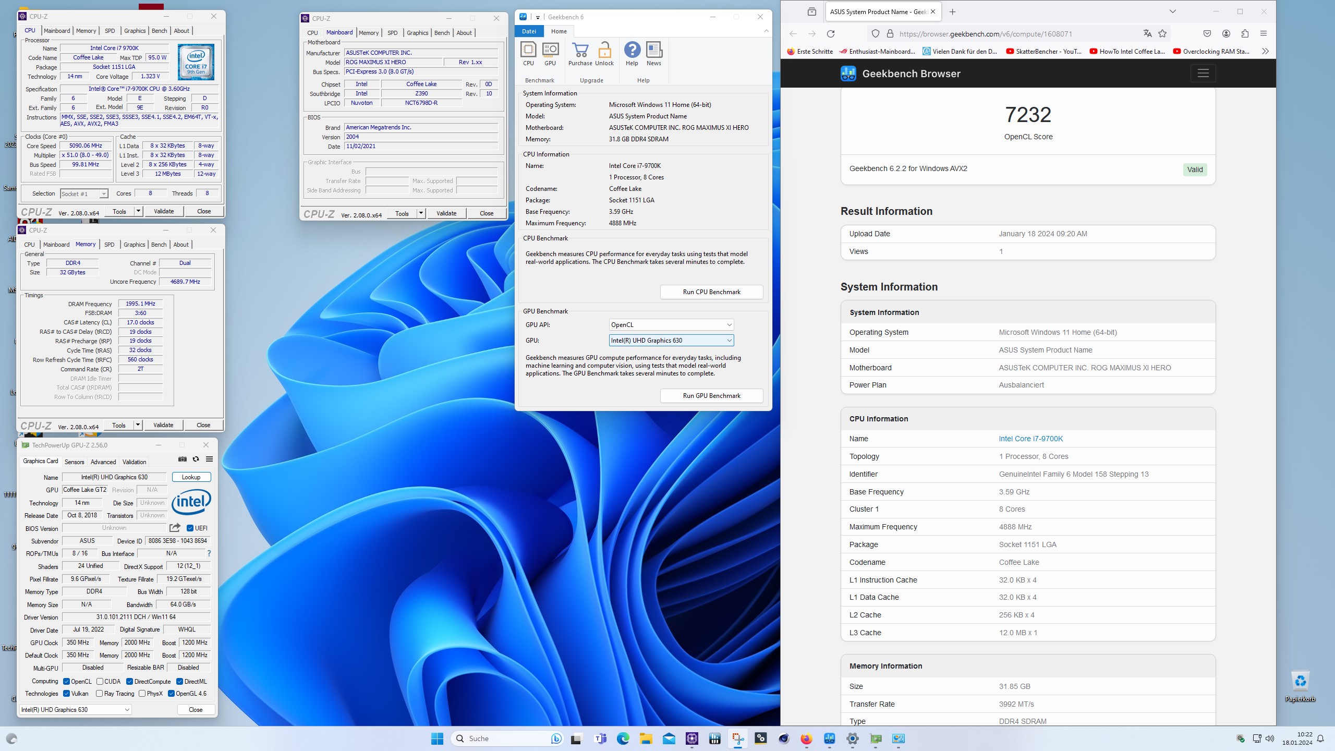This screenshot has height=751, width=1335.
Task: Open a new Firefox tab
Action: 952,11
